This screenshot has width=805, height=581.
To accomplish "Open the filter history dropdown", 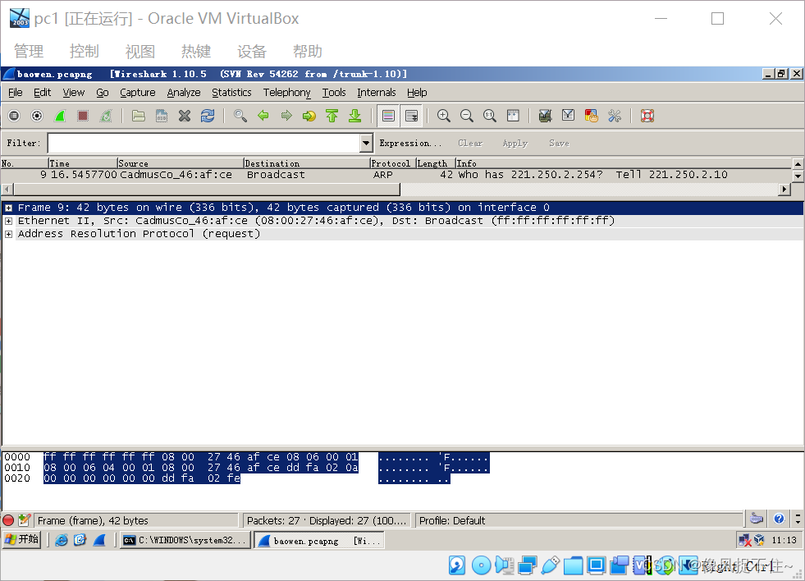I will coord(366,143).
